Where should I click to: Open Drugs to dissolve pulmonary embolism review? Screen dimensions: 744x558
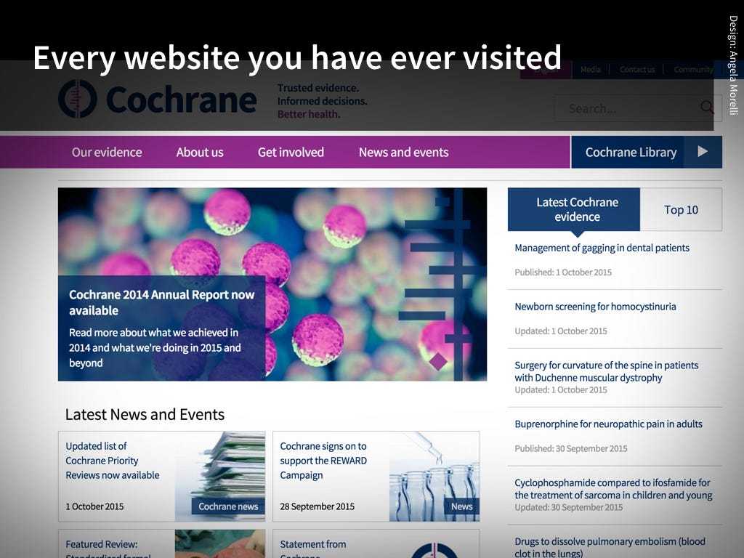(610, 547)
